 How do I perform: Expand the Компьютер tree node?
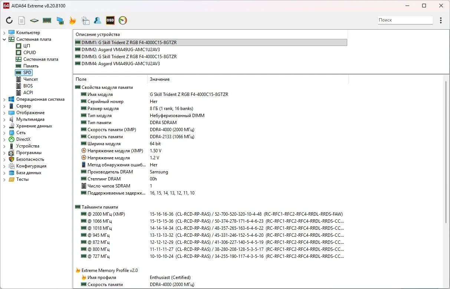point(4,33)
